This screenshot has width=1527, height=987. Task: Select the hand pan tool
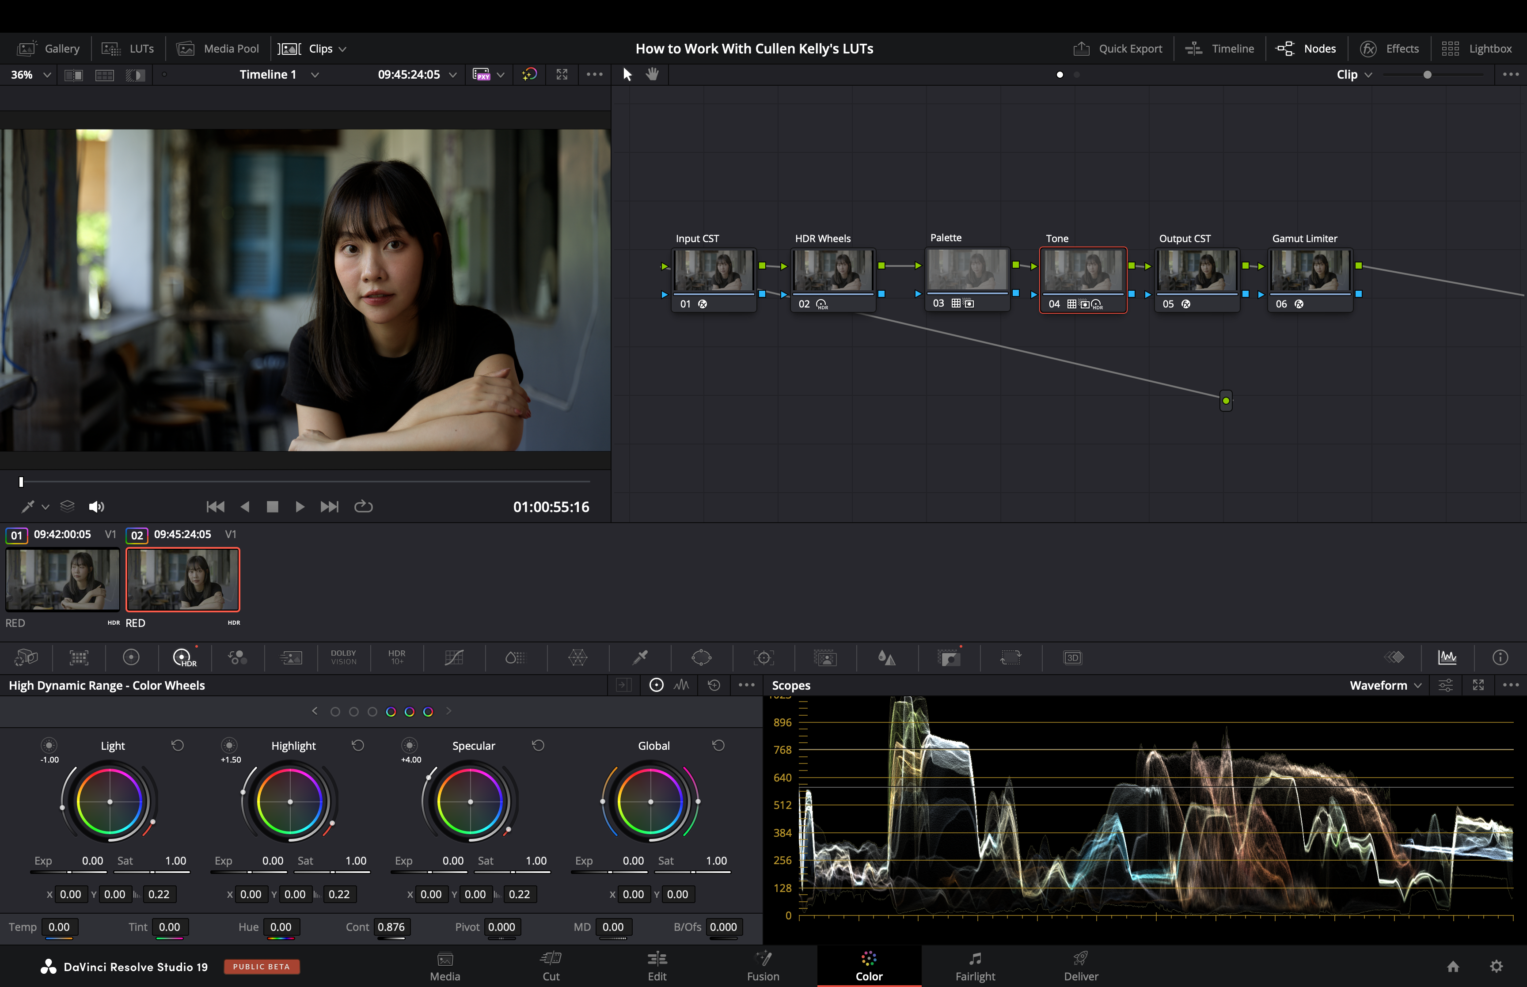coord(652,74)
